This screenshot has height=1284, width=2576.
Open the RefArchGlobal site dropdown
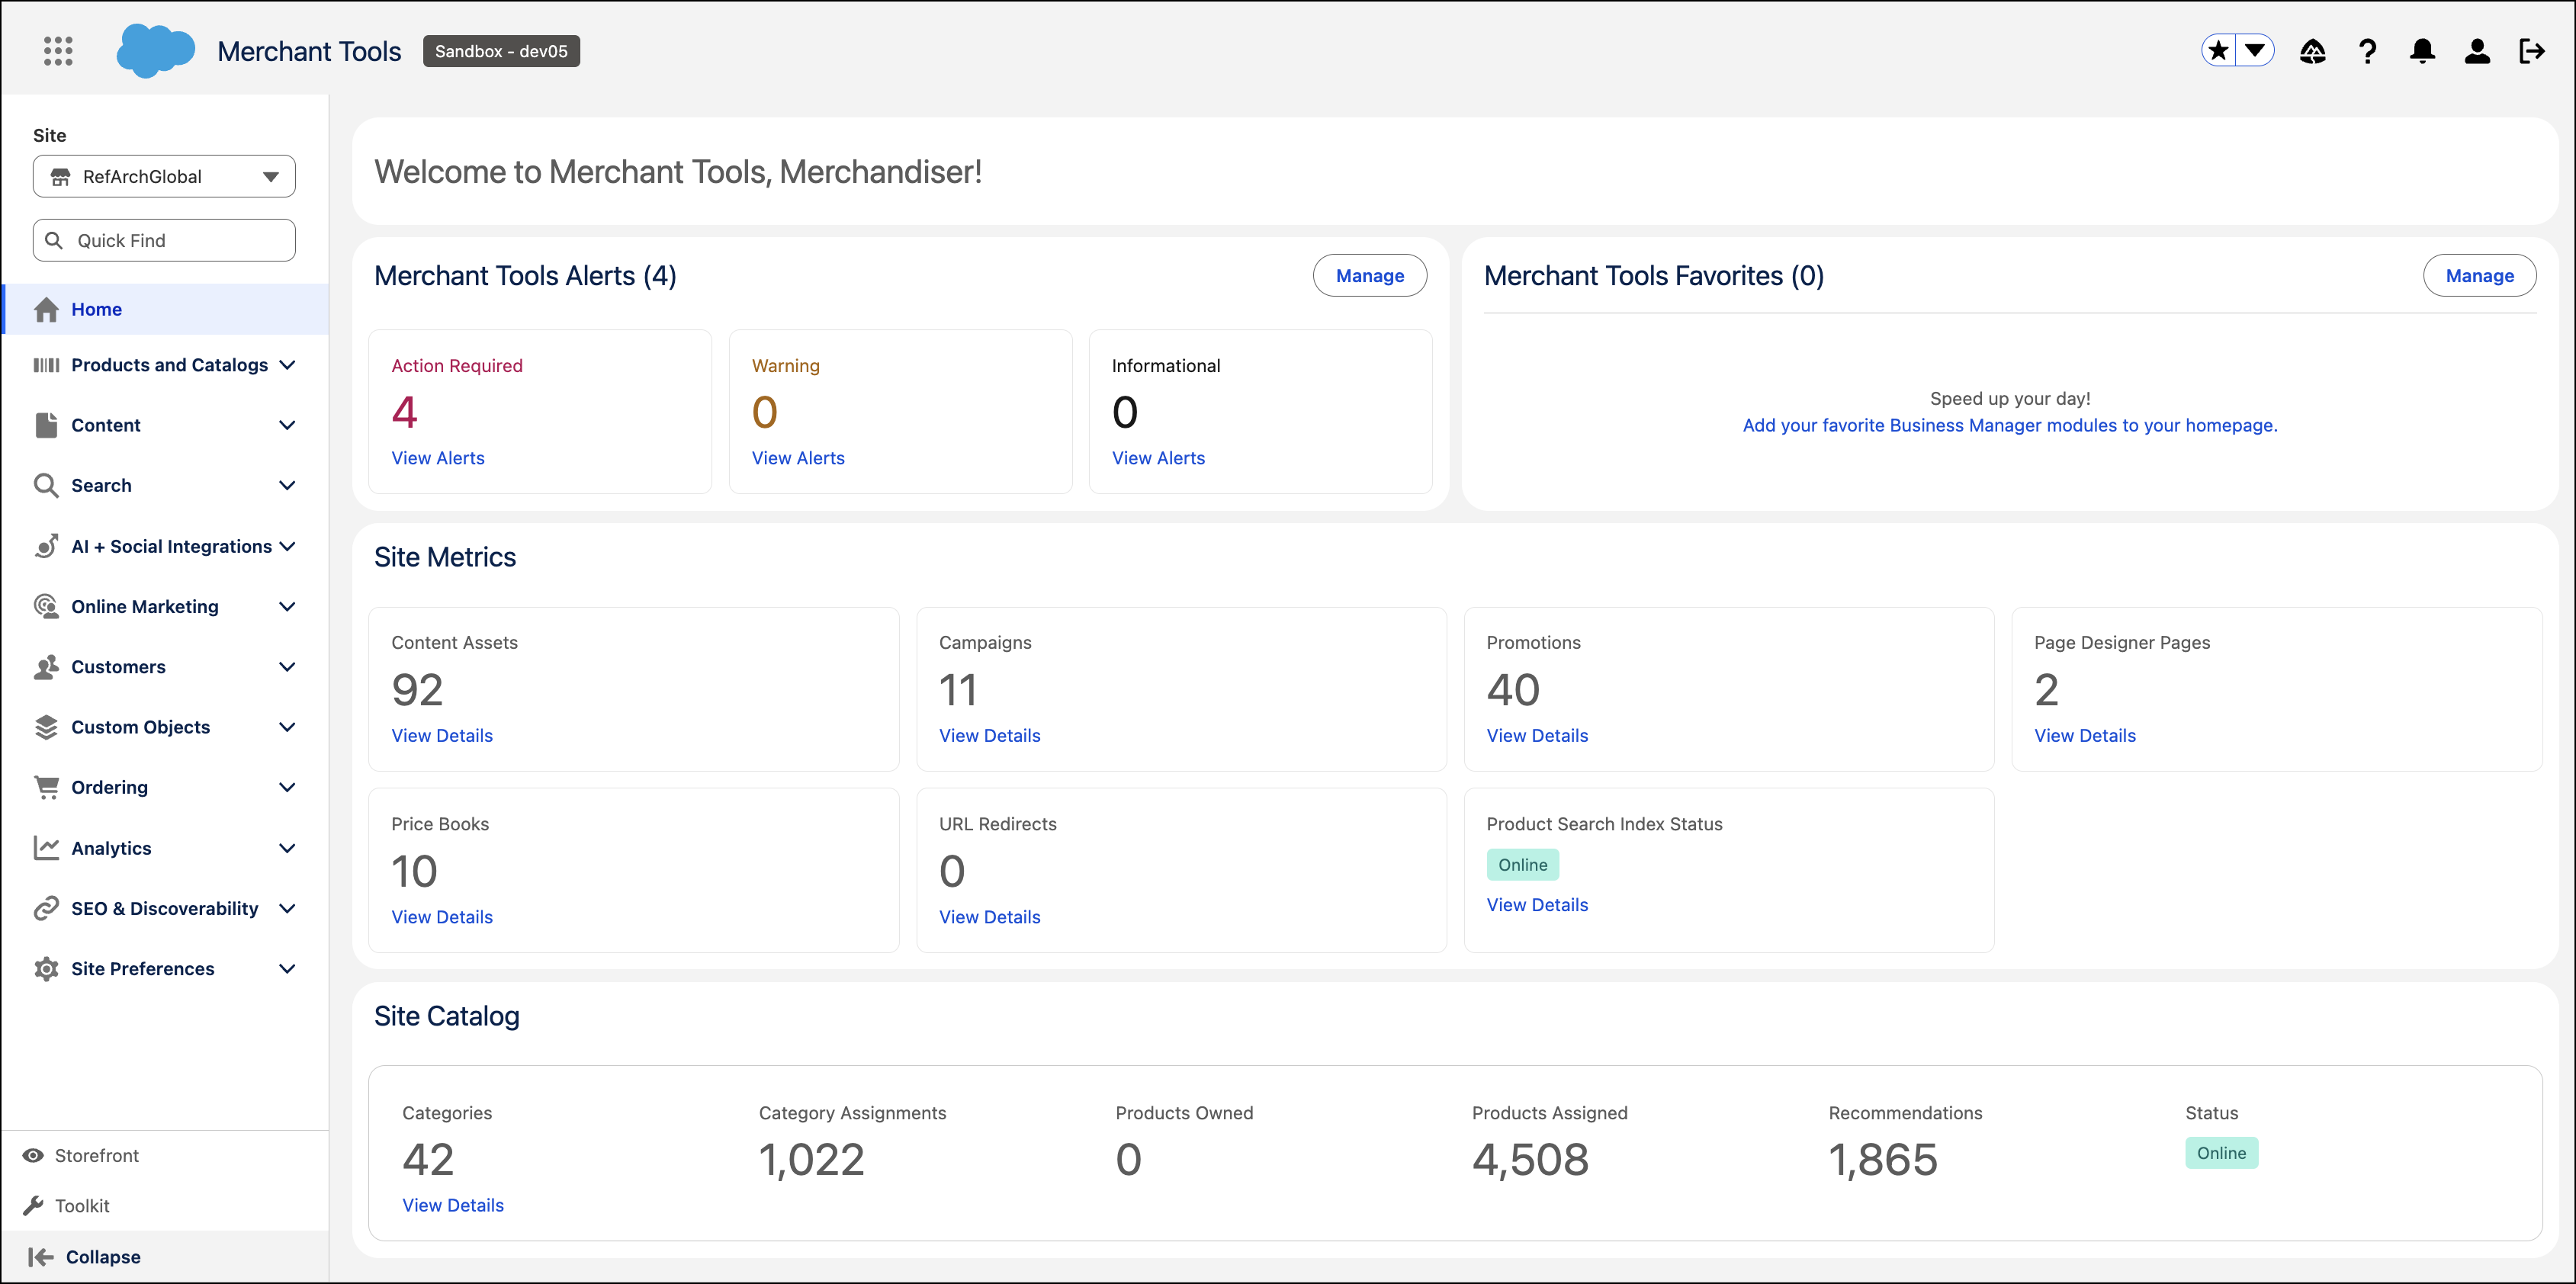point(164,176)
